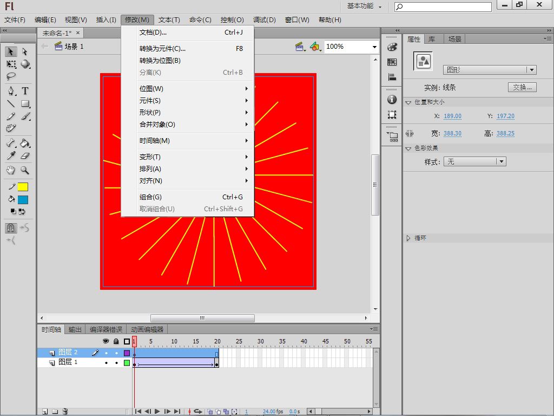The image size is (554, 416).
Task: Open the Info panel icon
Action: click(x=392, y=100)
